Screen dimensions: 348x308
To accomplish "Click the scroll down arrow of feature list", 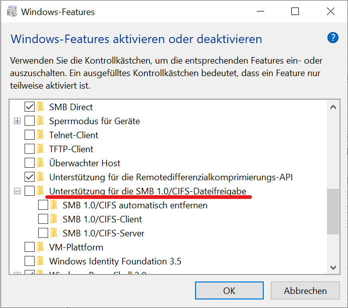I will click(333, 267).
